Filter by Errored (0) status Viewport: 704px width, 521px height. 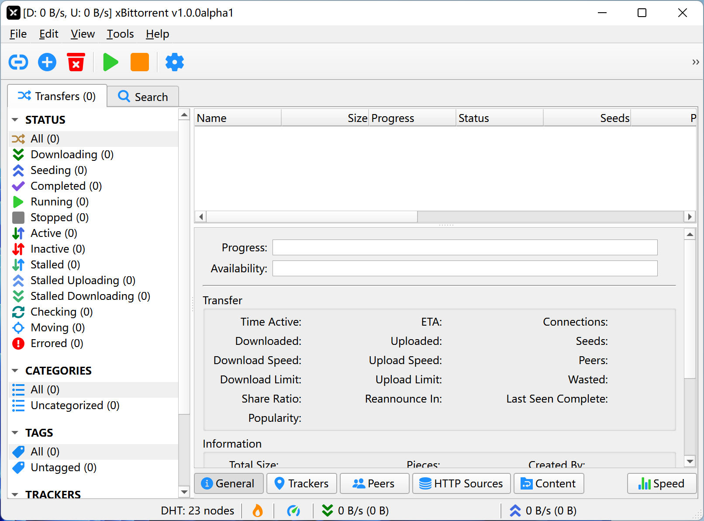tap(93, 344)
